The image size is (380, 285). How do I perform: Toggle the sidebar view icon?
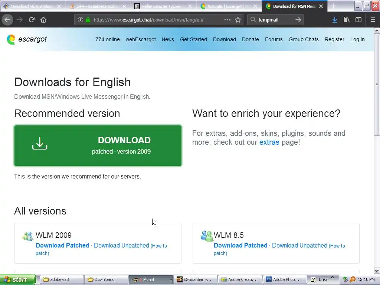(358, 20)
